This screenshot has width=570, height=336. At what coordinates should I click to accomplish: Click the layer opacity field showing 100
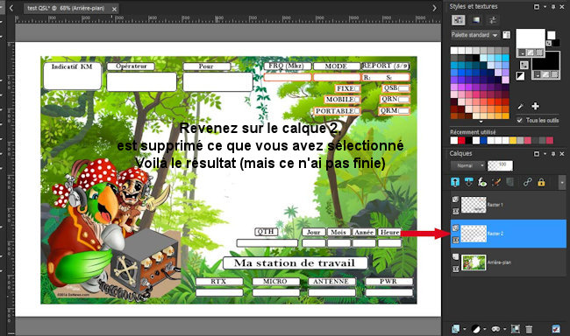(500, 165)
